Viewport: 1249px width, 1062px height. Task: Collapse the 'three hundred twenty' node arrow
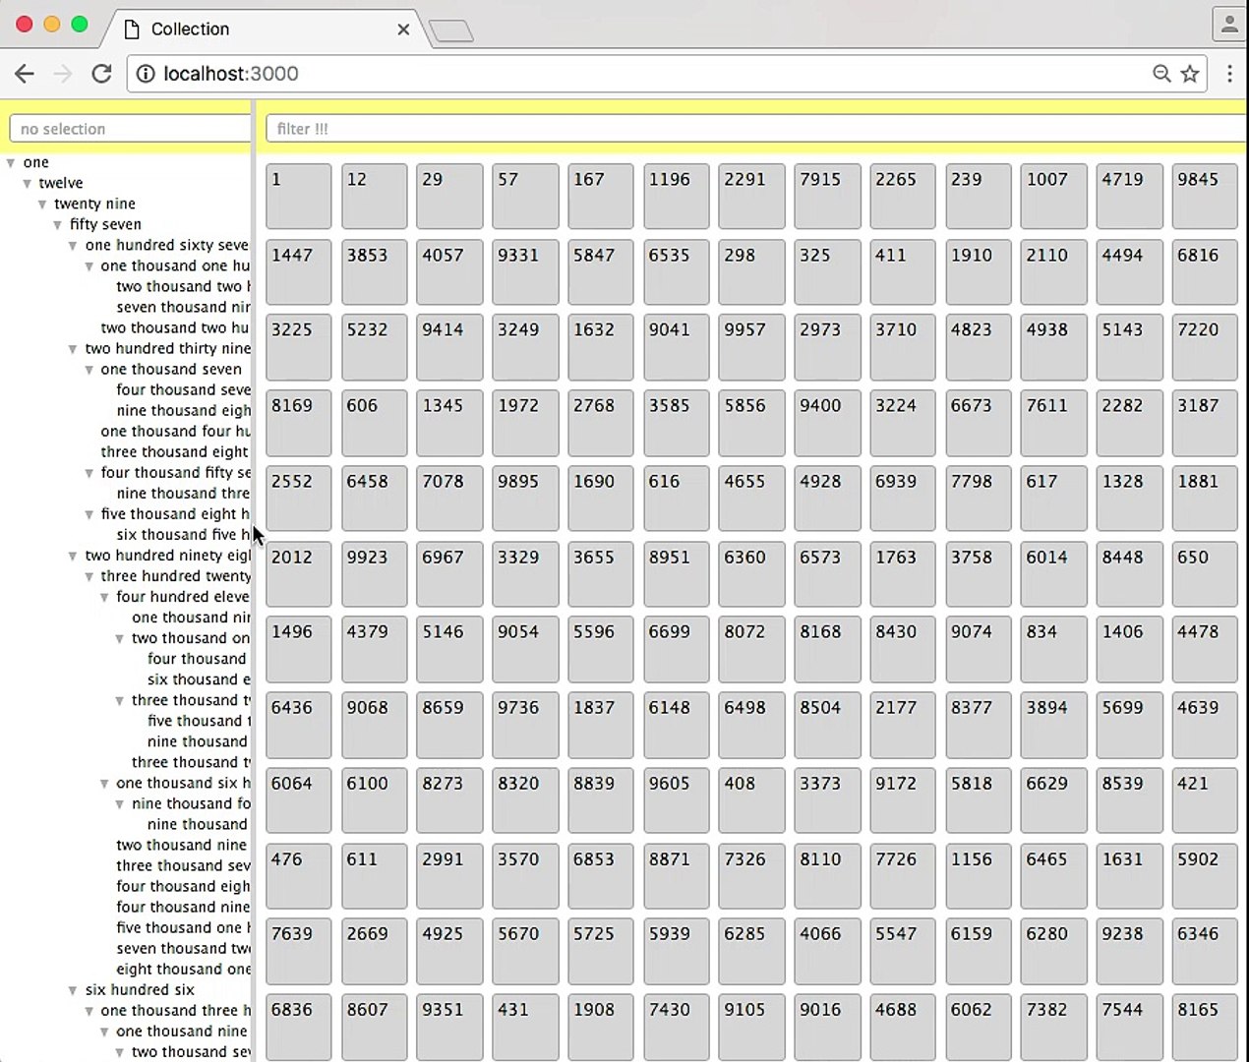click(89, 576)
